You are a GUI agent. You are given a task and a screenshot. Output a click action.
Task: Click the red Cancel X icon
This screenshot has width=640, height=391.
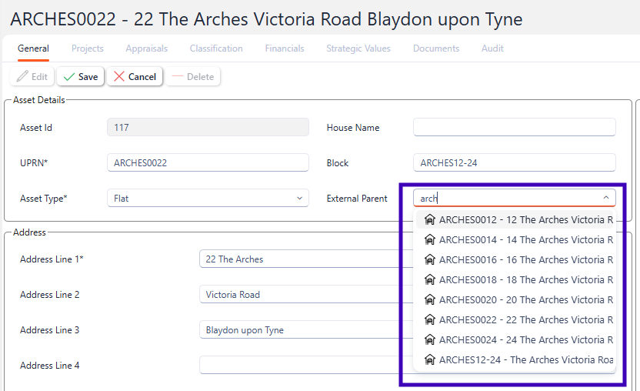119,77
